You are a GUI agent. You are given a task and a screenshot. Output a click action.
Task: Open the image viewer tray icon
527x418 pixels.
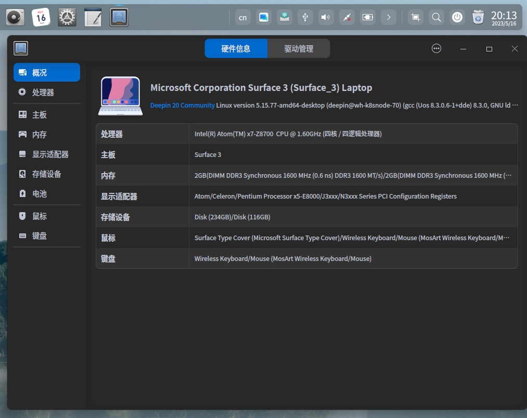coord(263,18)
